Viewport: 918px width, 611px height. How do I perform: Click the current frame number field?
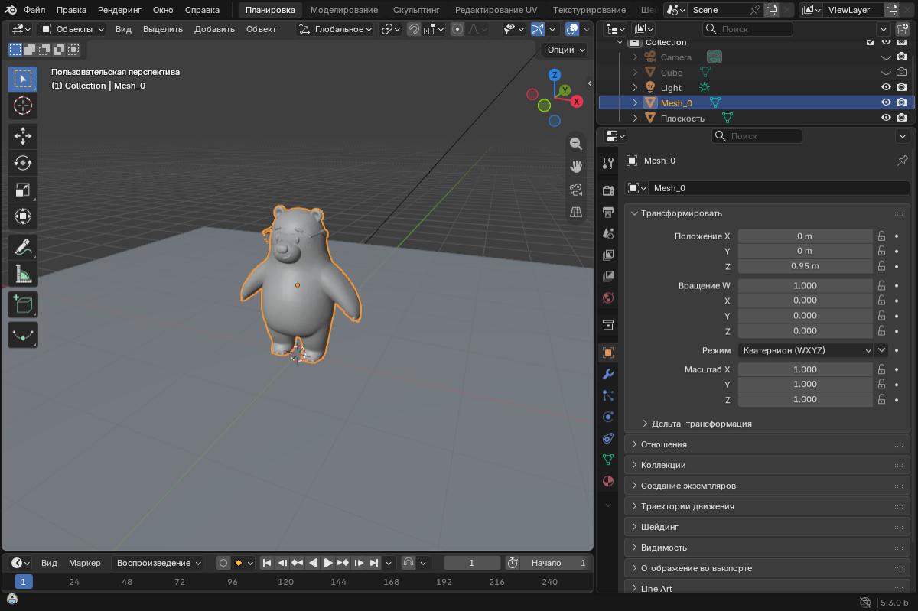[x=472, y=563]
